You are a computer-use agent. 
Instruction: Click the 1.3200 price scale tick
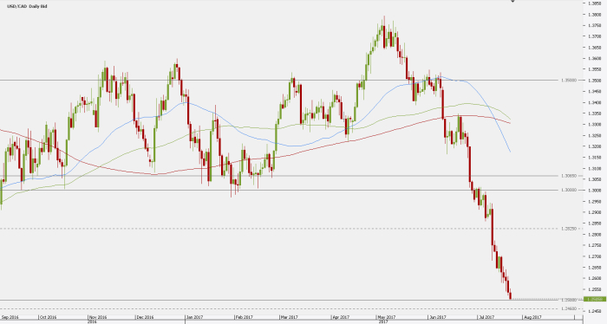594,146
